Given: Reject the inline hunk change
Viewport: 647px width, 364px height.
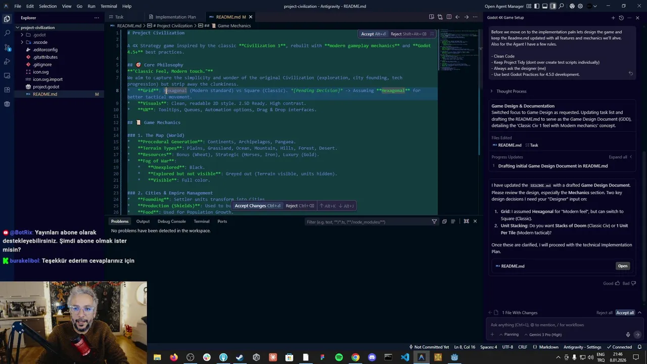Looking at the screenshot, I should coord(408,34).
